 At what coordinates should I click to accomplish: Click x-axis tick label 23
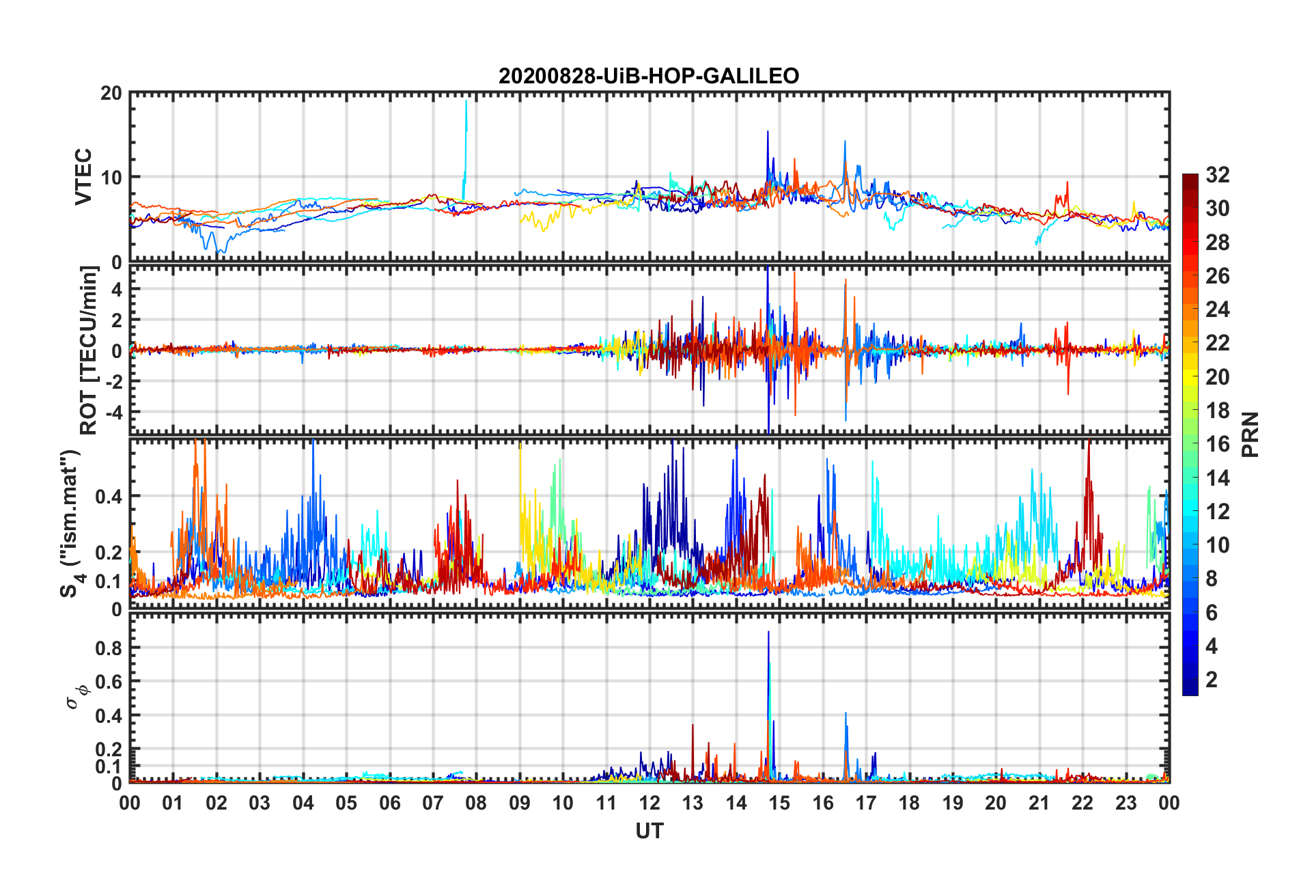pyautogui.click(x=1126, y=803)
